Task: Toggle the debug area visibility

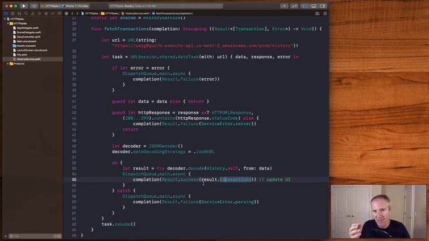Action: pyautogui.click(x=314, y=6)
